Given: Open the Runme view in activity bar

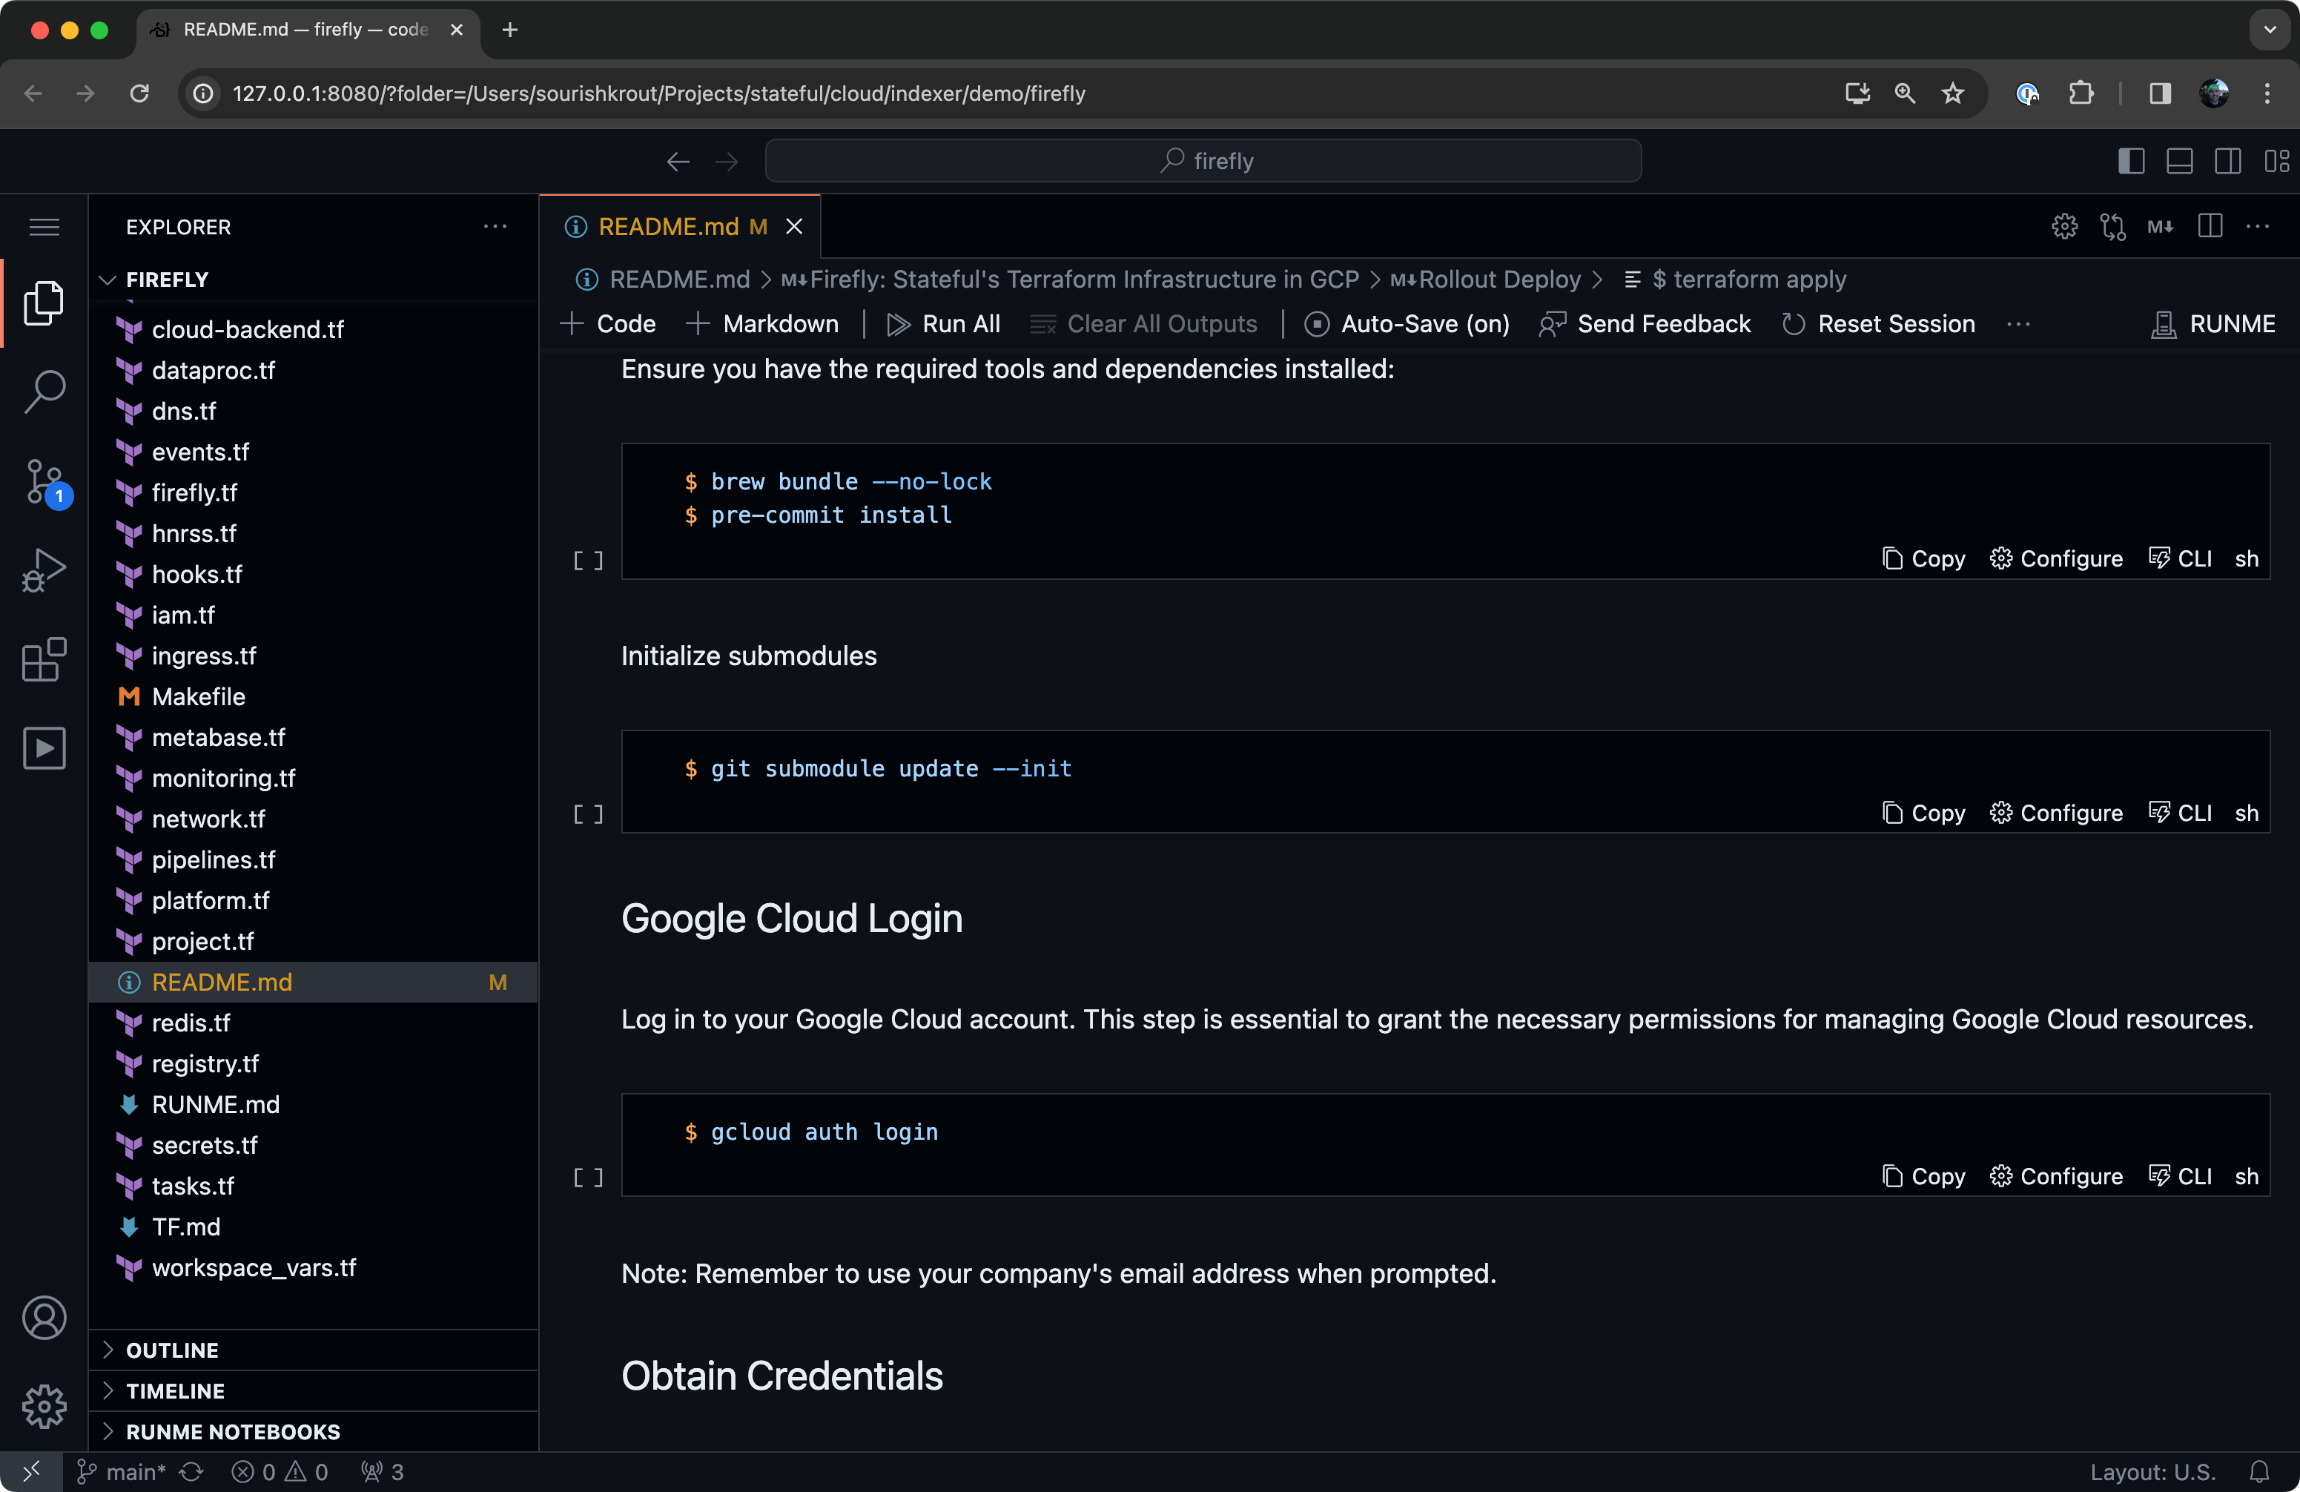Looking at the screenshot, I should (x=44, y=748).
